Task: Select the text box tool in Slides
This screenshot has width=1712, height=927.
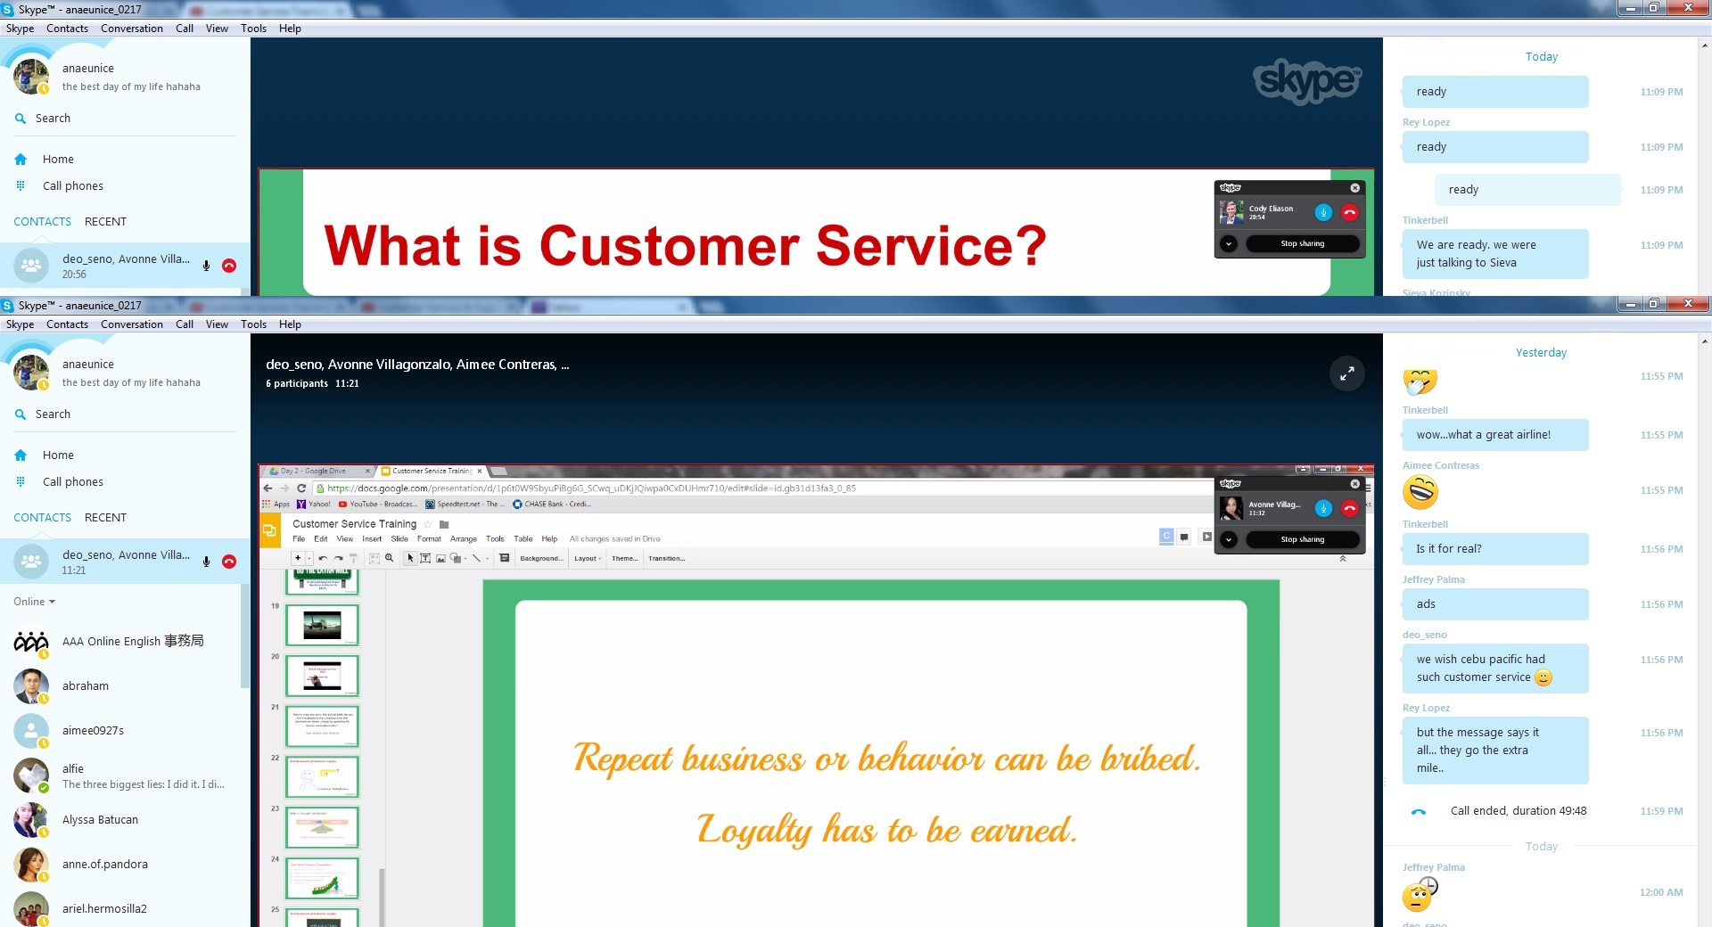Action: (425, 558)
